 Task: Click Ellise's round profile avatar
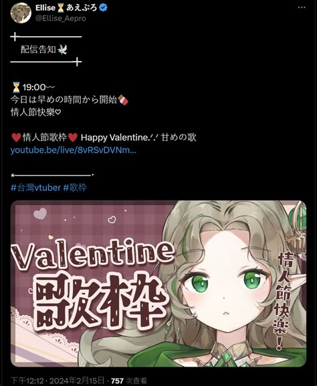[21, 13]
